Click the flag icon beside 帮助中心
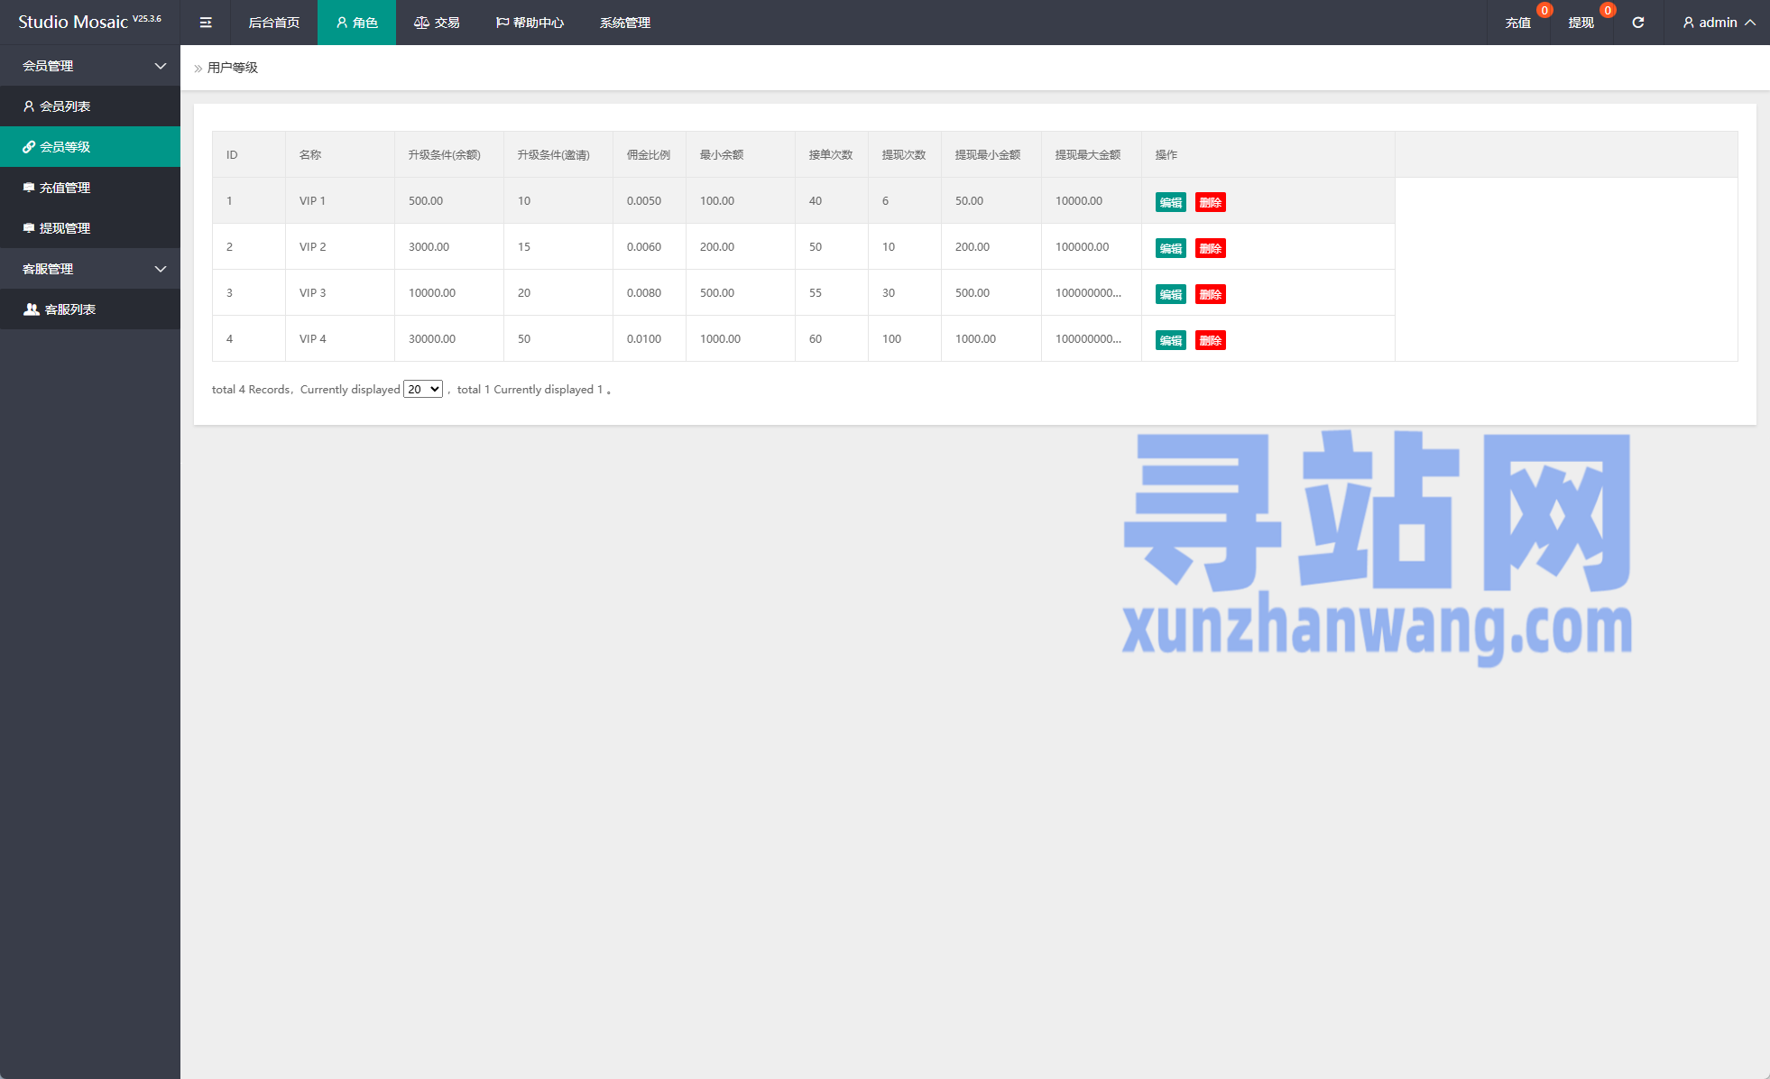This screenshot has width=1770, height=1079. pos(502,23)
